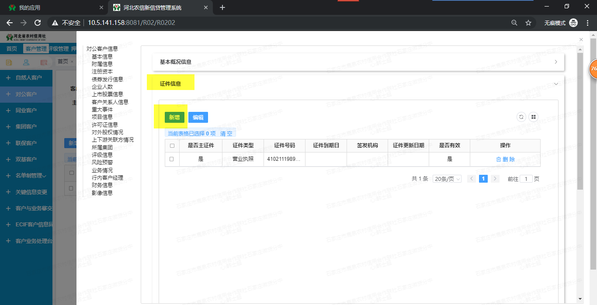Bookmark the page with the star toggle
The image size is (597, 305).
click(528, 23)
